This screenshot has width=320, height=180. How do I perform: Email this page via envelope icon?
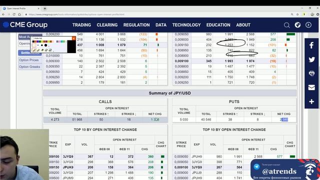[311, 87]
